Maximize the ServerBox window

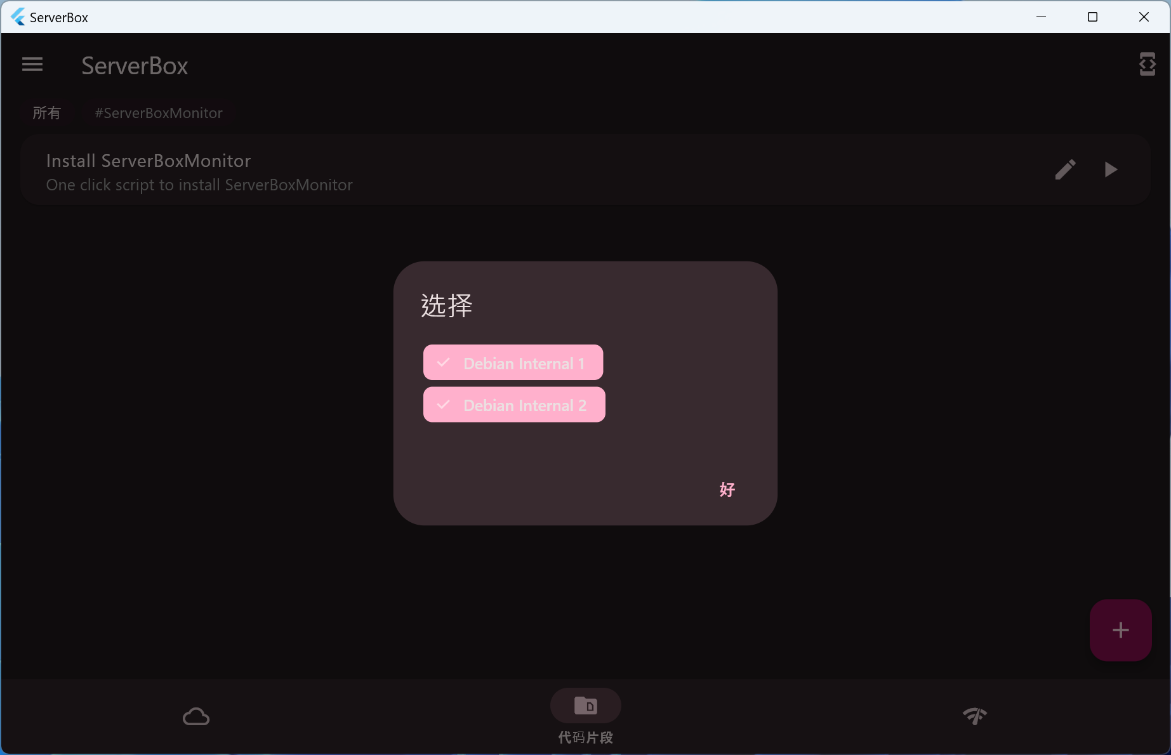1092,17
